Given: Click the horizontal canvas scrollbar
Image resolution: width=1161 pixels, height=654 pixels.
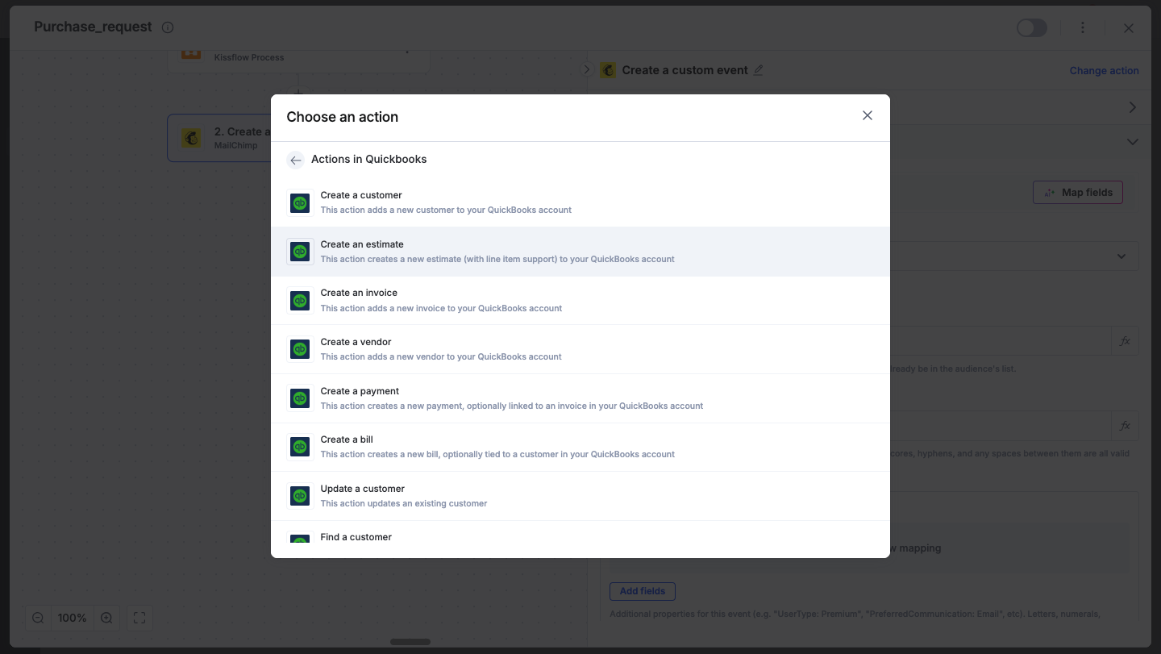Looking at the screenshot, I should (410, 642).
